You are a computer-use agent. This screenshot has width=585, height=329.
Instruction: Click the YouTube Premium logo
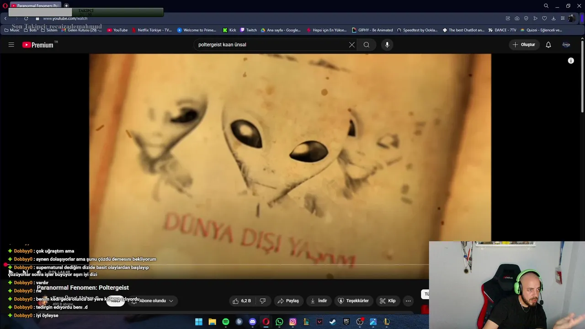(x=38, y=45)
